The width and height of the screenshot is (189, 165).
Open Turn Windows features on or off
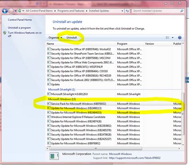click(x=25, y=34)
